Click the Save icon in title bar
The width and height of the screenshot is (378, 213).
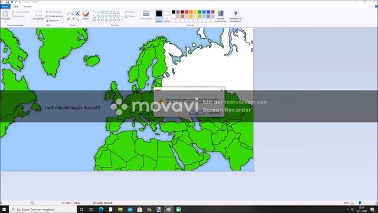tap(8, 2)
